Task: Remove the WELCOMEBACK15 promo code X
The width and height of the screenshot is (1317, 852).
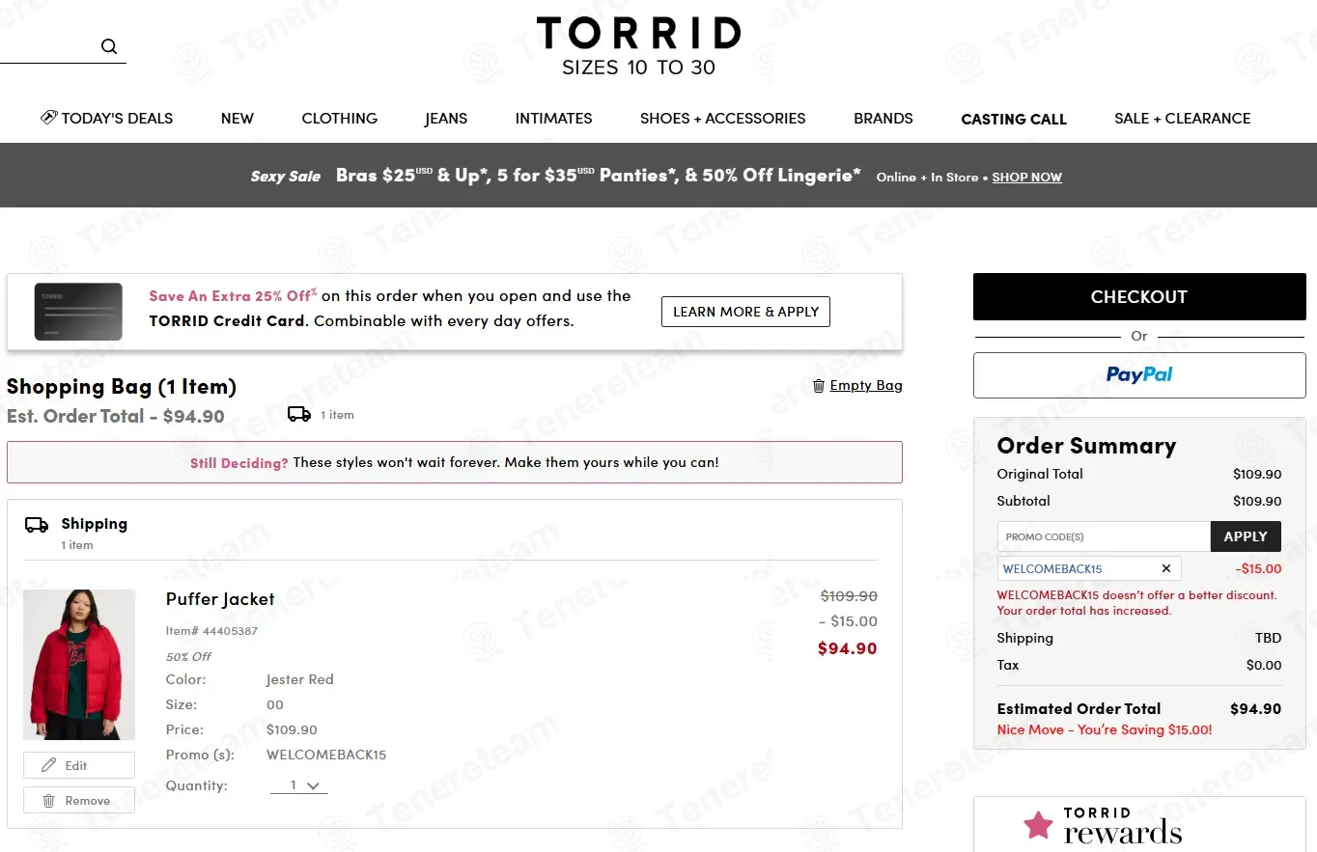Action: [1166, 568]
